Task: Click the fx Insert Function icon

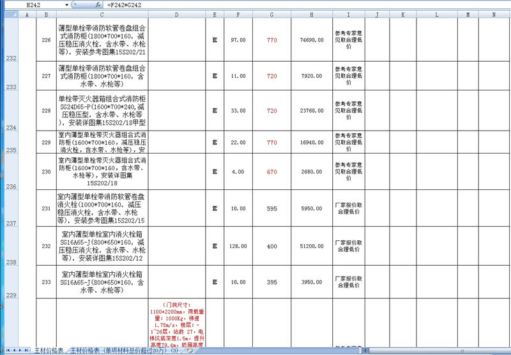Action: pos(98,4)
